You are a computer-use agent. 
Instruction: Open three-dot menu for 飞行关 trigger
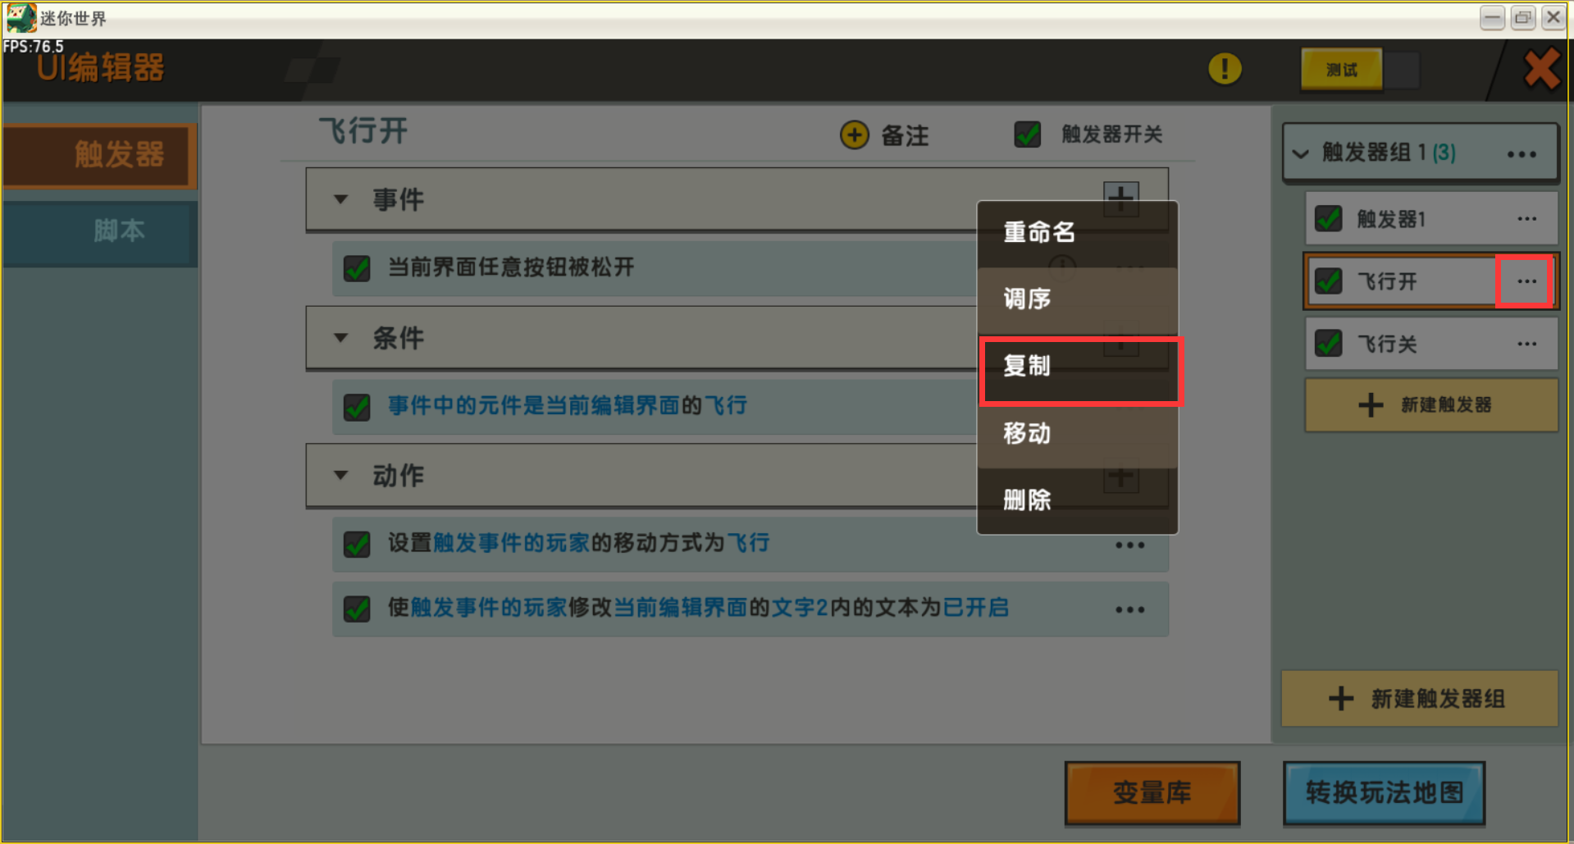pyautogui.click(x=1526, y=344)
